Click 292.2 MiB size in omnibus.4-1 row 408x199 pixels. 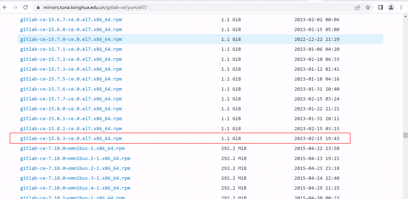234,188
